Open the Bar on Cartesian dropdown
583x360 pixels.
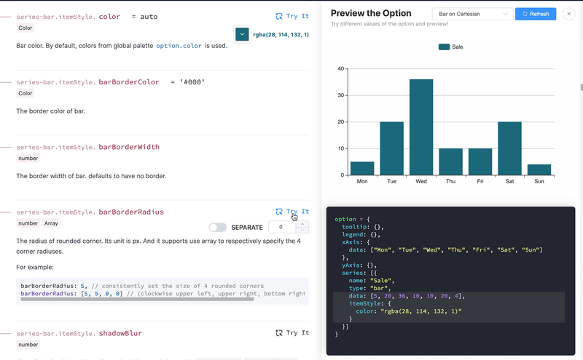472,14
